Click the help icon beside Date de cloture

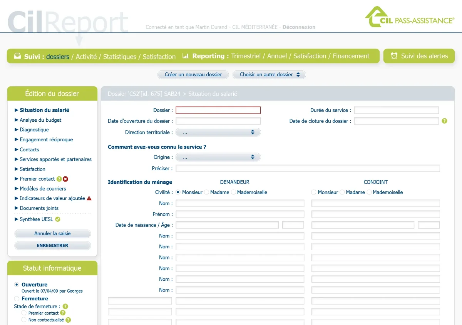(x=444, y=121)
